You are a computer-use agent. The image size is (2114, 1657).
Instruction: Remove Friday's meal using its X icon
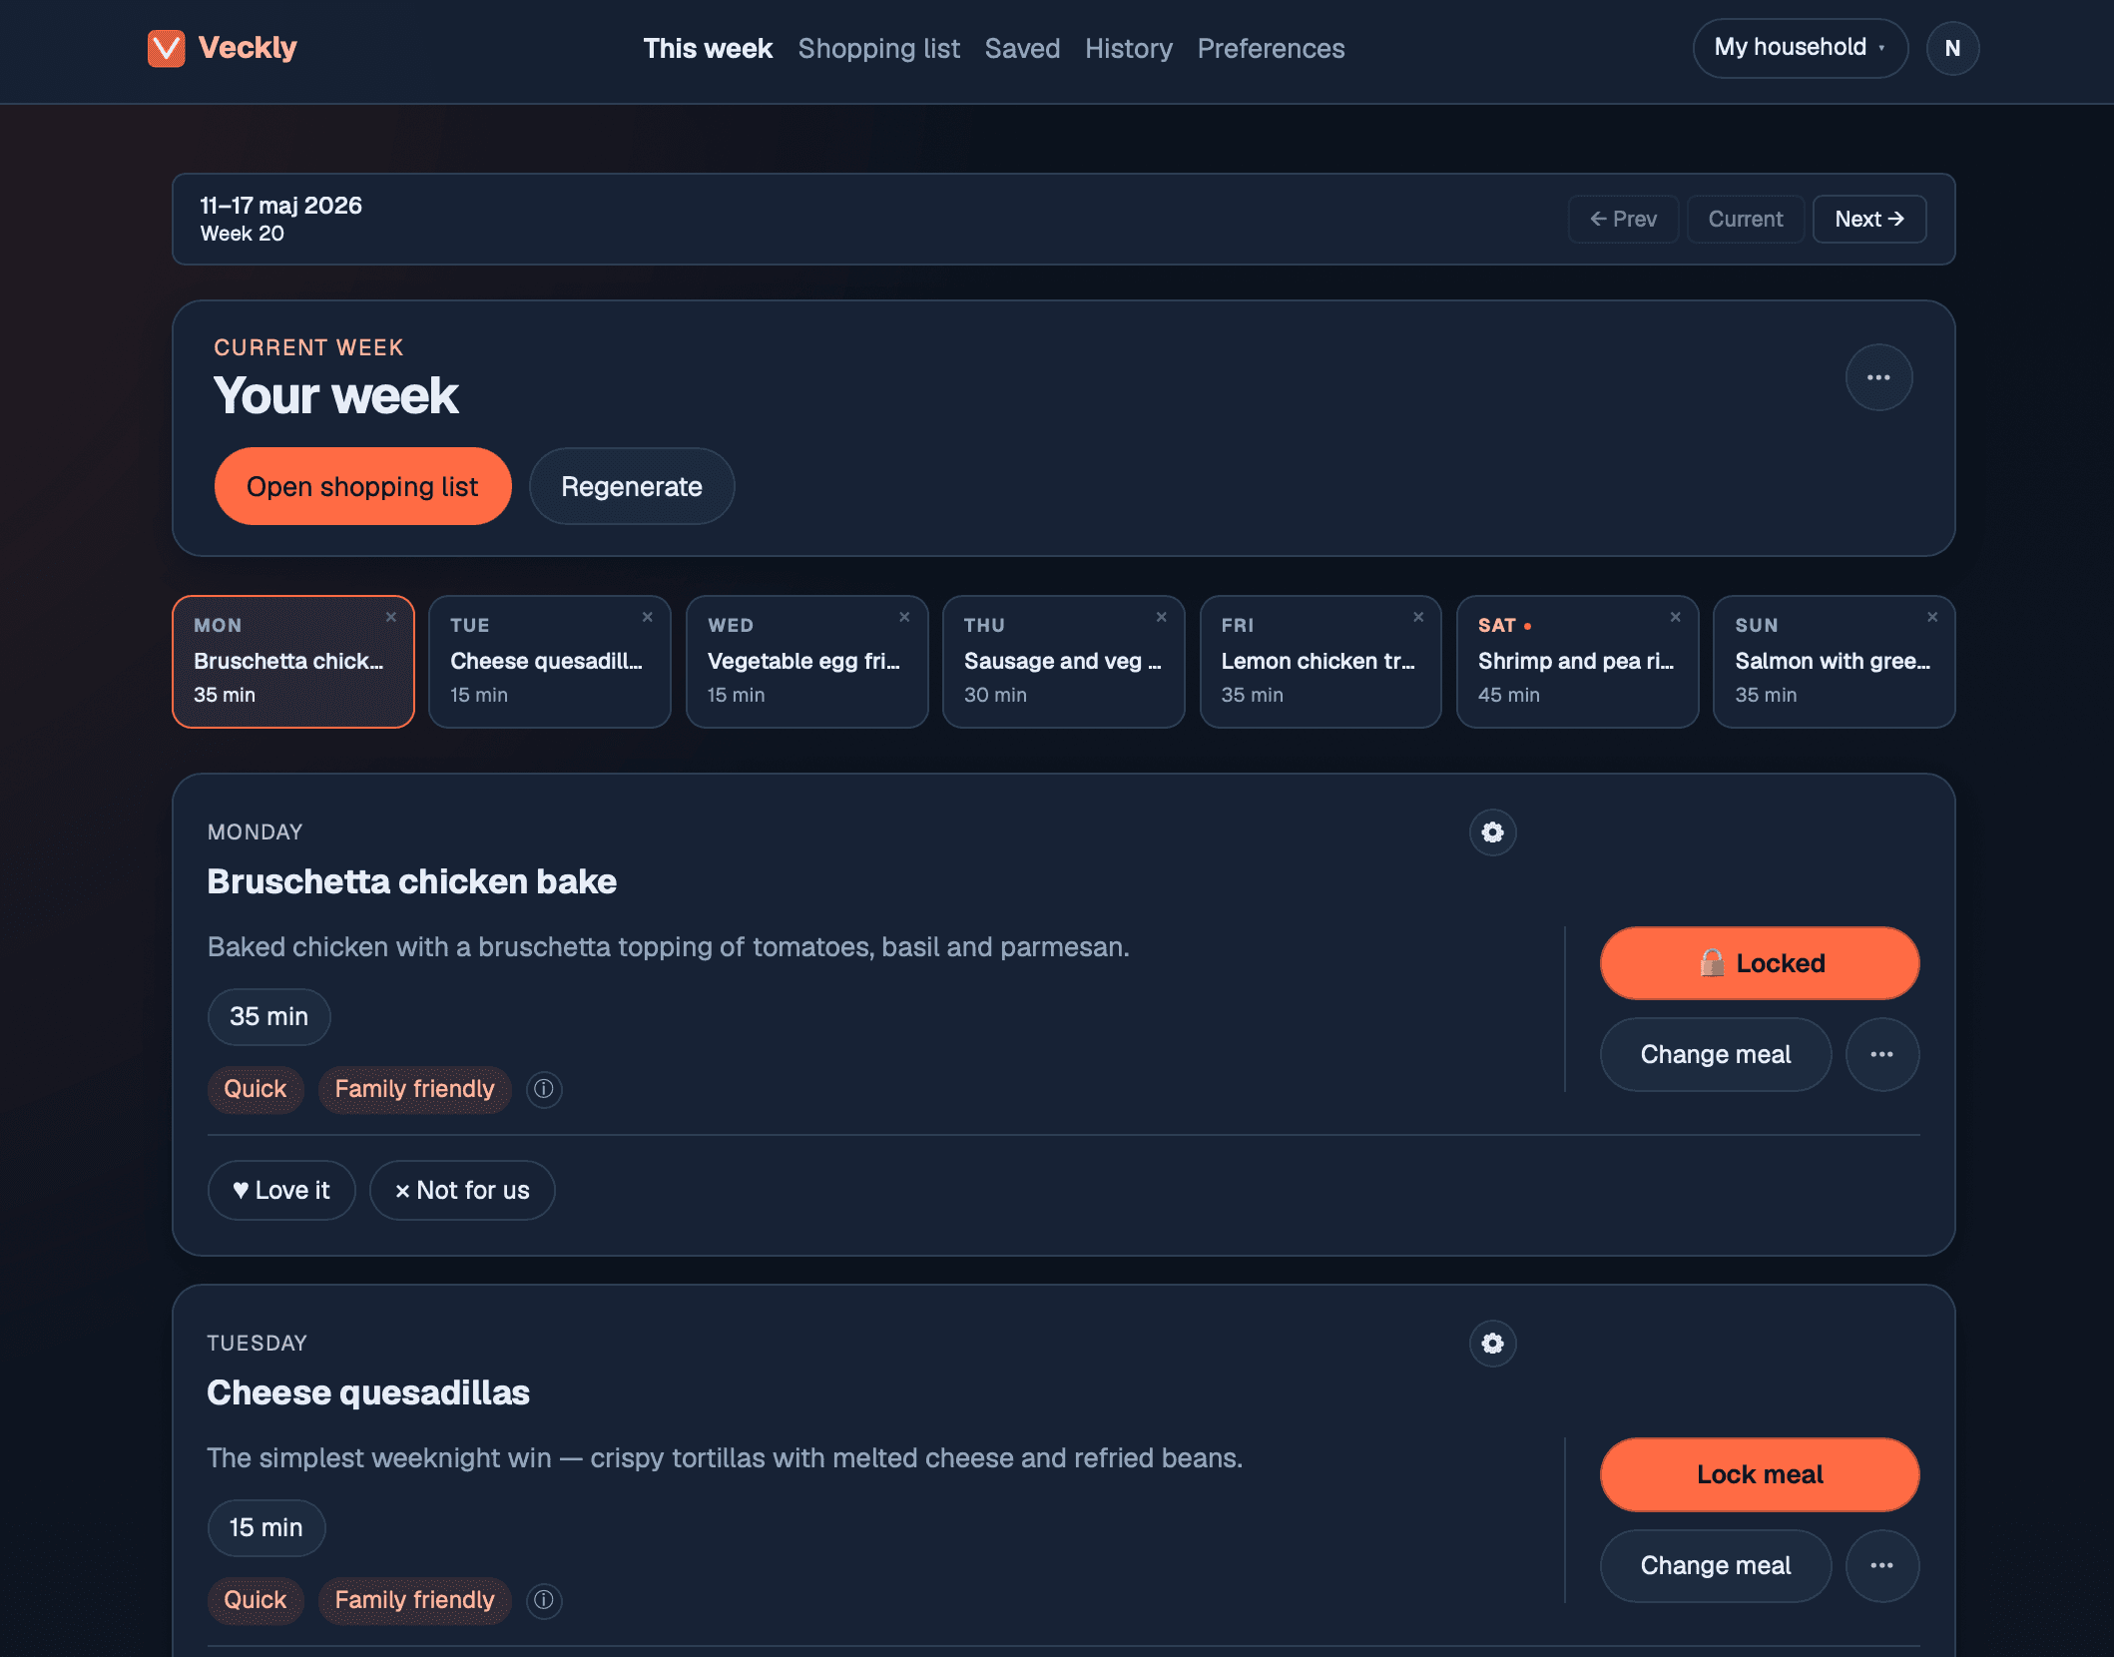[x=1418, y=617]
